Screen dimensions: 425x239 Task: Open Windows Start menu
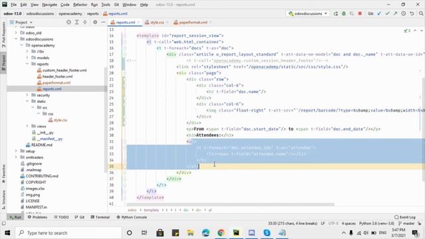(x=7, y=233)
